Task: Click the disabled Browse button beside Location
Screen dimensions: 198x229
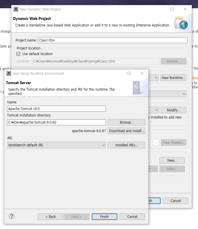Action: 174,61
